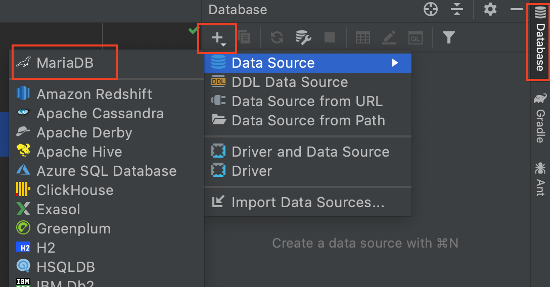This screenshot has height=287, width=550.
Task: Click the Stop square icon
Action: coord(330,37)
